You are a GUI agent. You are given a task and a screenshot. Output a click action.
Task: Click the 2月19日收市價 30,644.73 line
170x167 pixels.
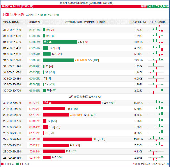pyautogui.click(x=85, y=97)
